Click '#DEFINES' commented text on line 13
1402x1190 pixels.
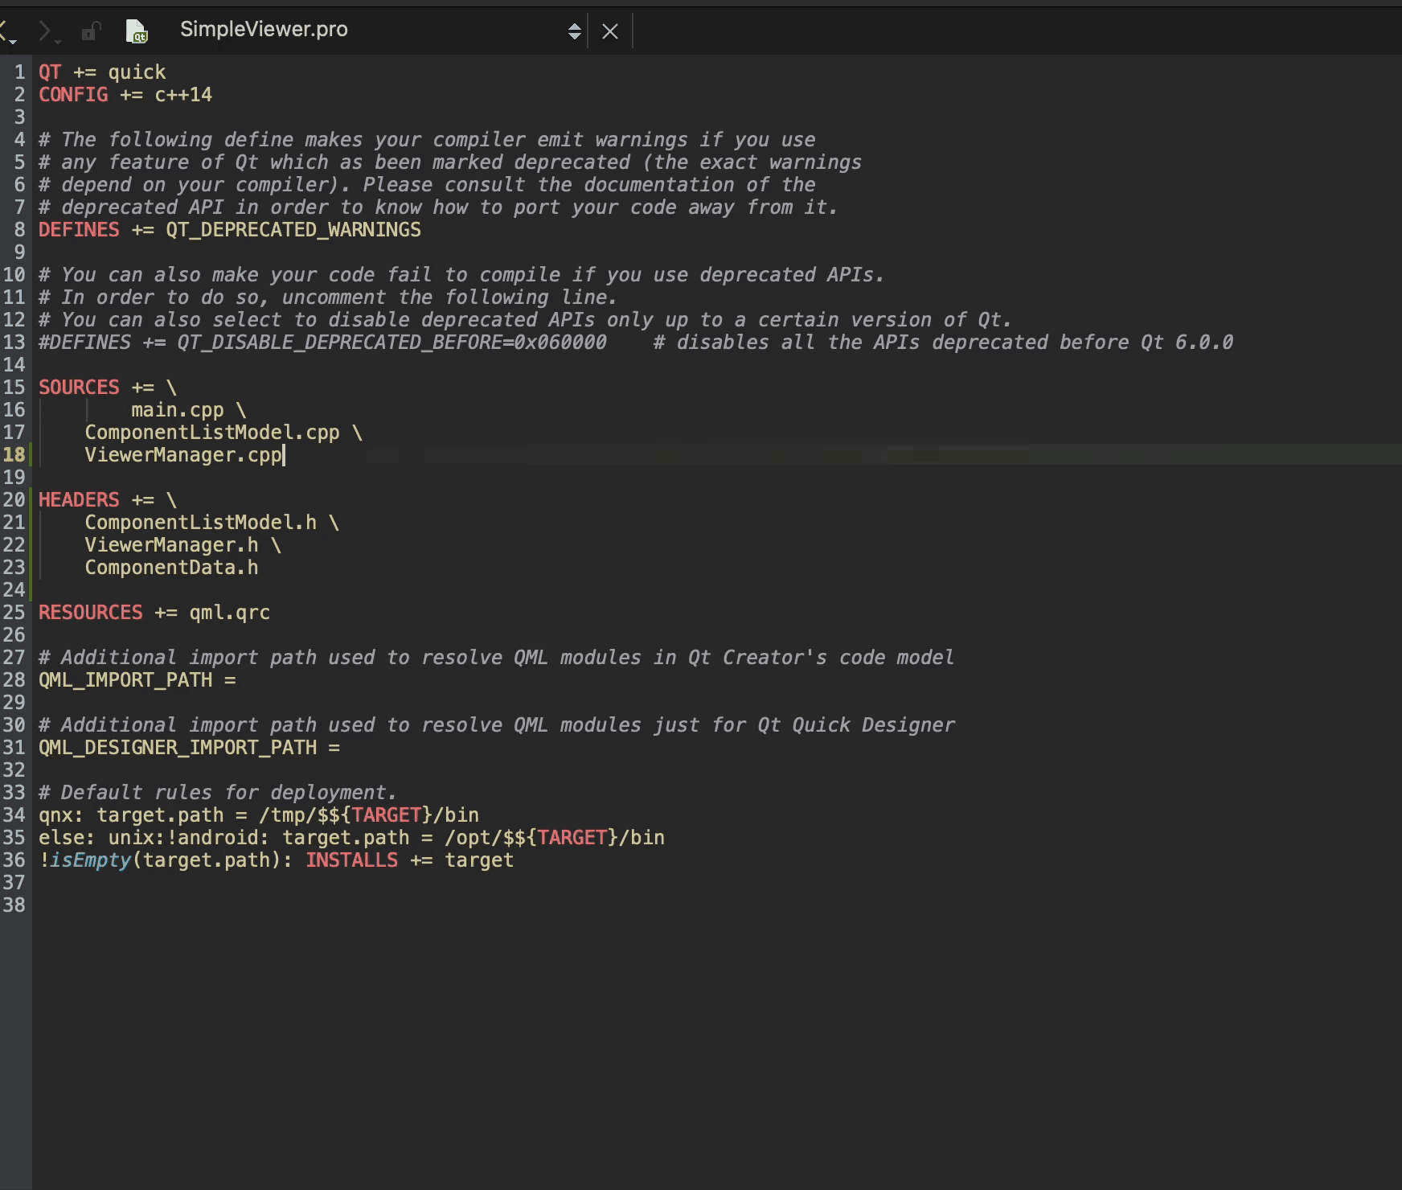click(84, 343)
